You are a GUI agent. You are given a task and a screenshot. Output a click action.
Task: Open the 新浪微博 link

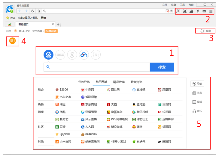[x=114, y=127]
